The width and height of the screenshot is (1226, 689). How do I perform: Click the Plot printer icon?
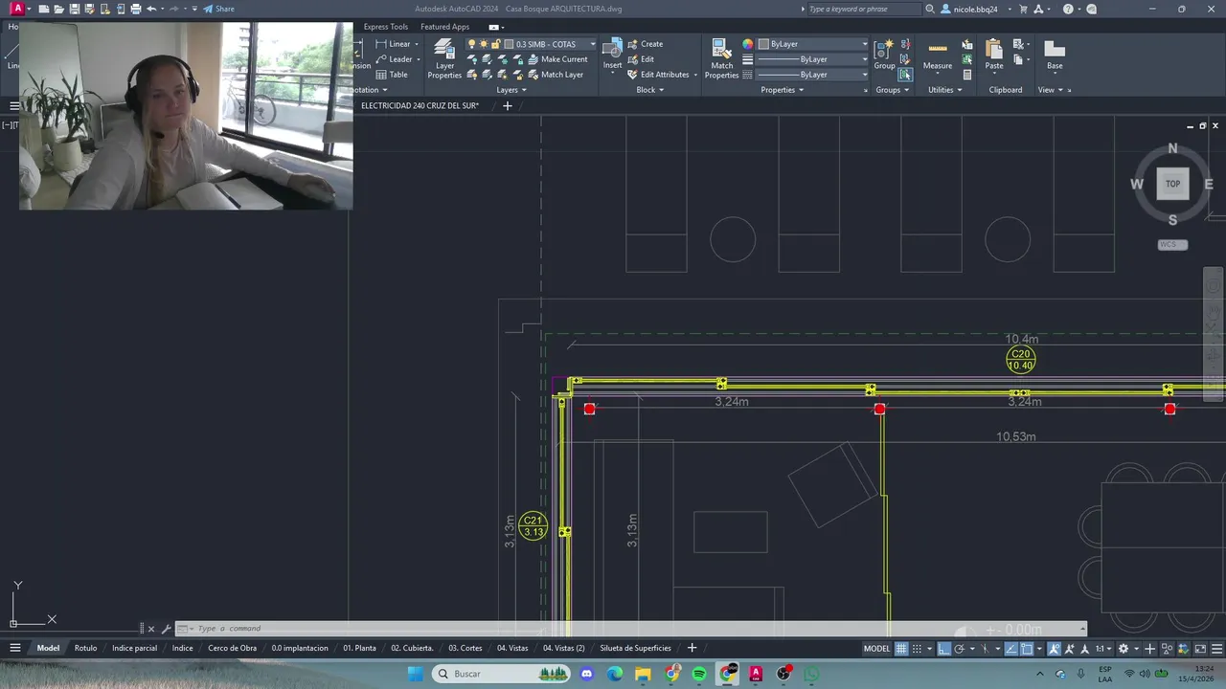pyautogui.click(x=135, y=9)
